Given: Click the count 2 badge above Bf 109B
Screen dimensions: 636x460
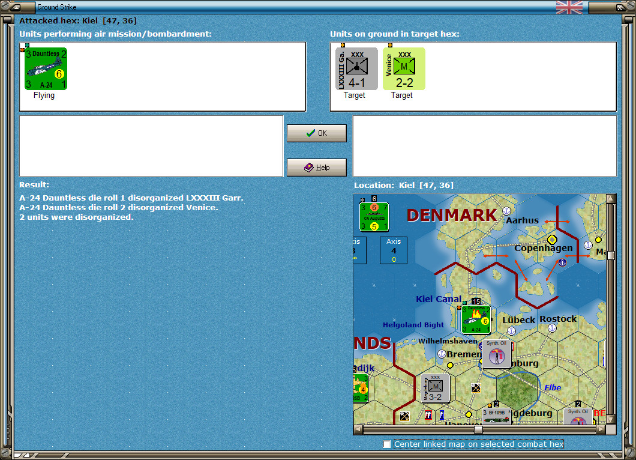Looking at the screenshot, I should [496, 404].
